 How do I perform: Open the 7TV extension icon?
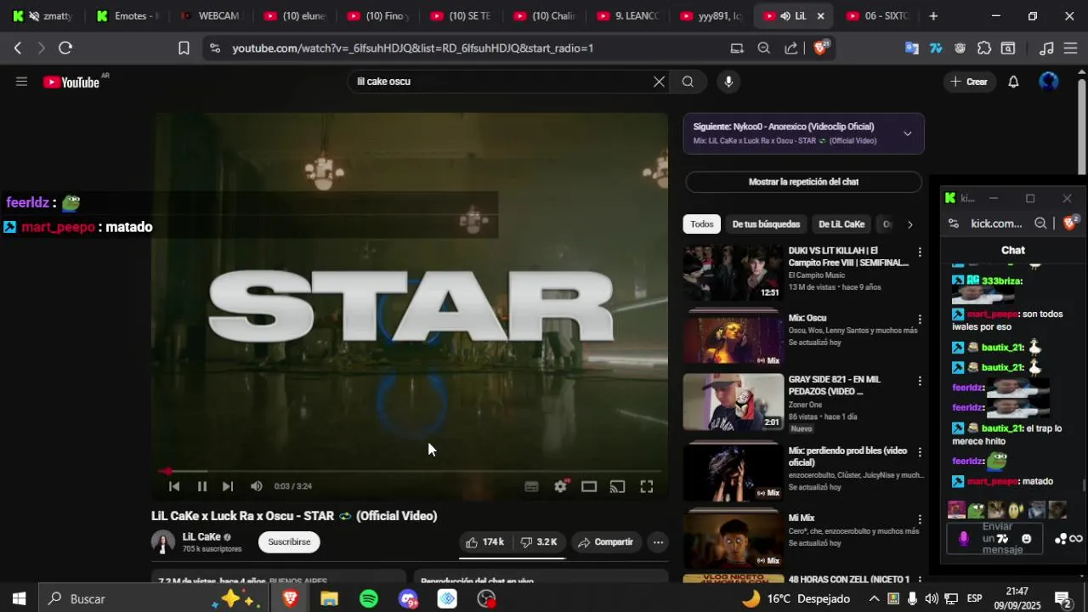[936, 48]
